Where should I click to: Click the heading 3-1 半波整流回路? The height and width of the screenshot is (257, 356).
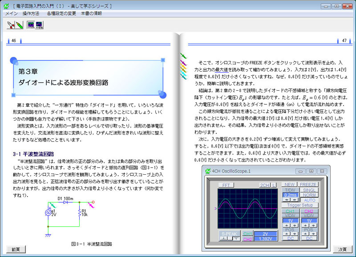click(x=33, y=154)
